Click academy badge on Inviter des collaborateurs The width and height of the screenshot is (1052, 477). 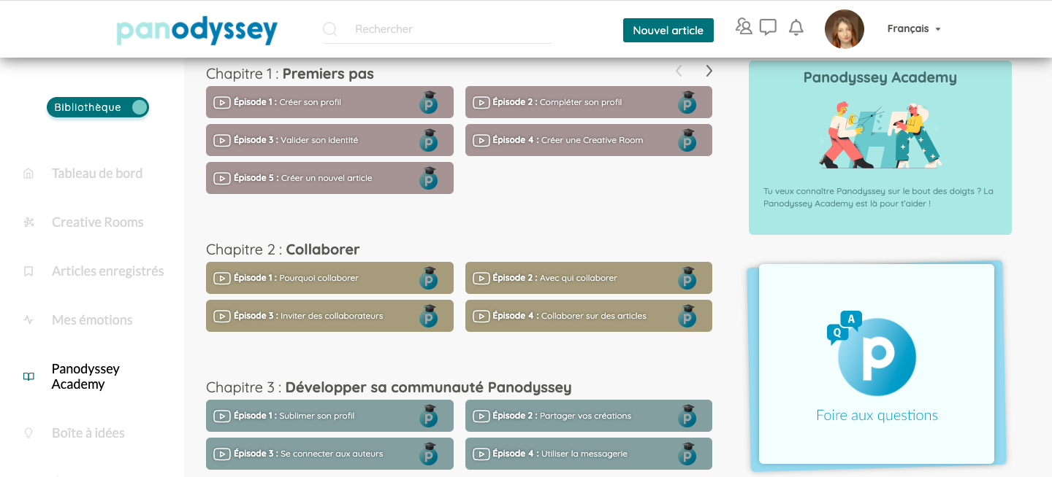coord(429,316)
